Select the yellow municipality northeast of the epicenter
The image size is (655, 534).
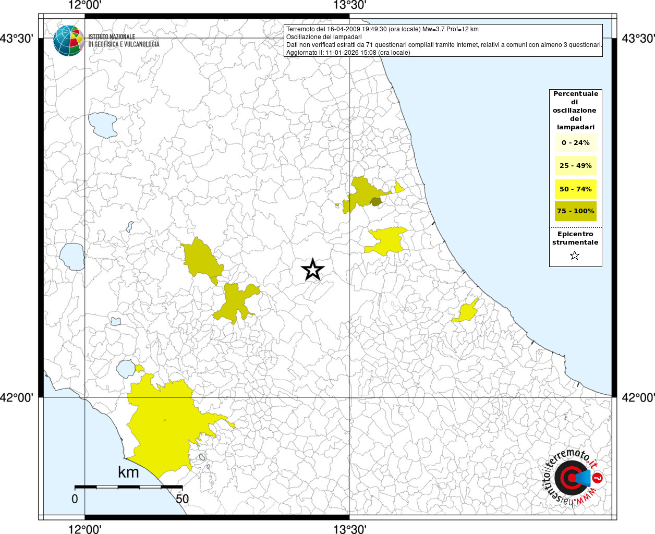click(386, 240)
